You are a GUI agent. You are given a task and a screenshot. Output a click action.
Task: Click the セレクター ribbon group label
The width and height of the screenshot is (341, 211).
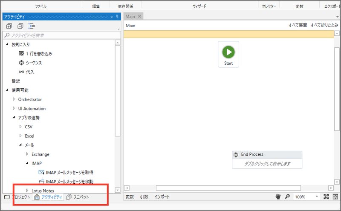coord(269,6)
